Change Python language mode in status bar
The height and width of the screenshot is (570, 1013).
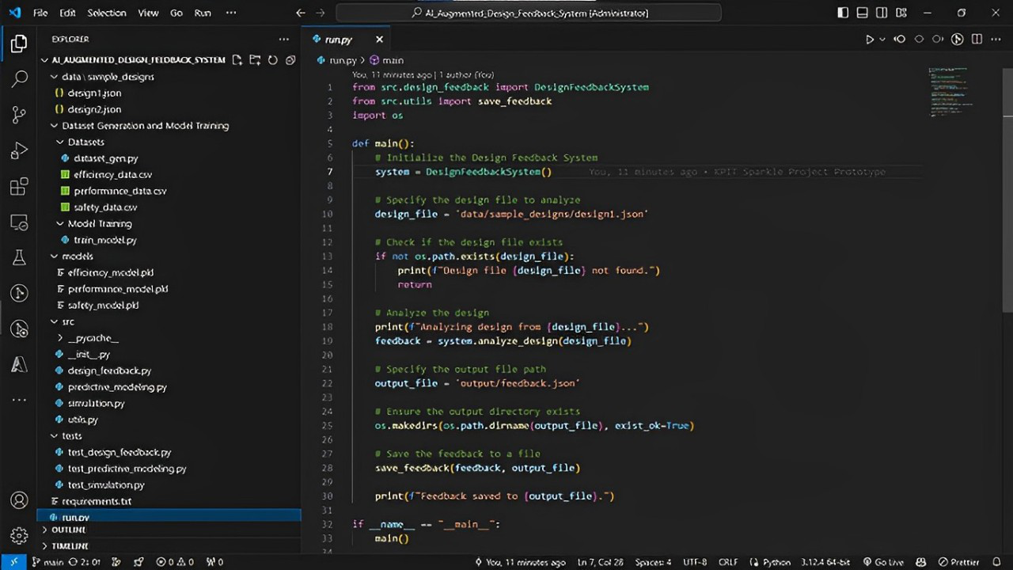[x=776, y=562]
